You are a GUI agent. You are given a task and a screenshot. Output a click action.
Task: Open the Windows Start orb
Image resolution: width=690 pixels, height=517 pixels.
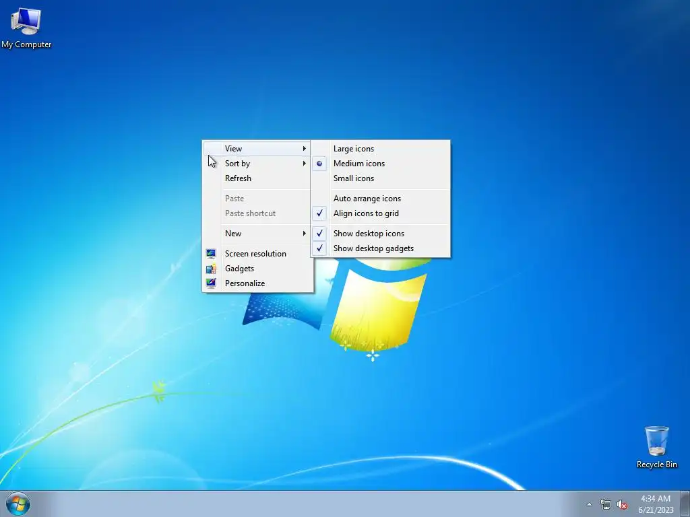tap(18, 504)
